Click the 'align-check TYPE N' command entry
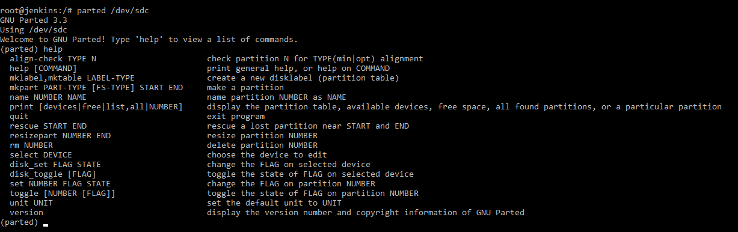 (53, 59)
